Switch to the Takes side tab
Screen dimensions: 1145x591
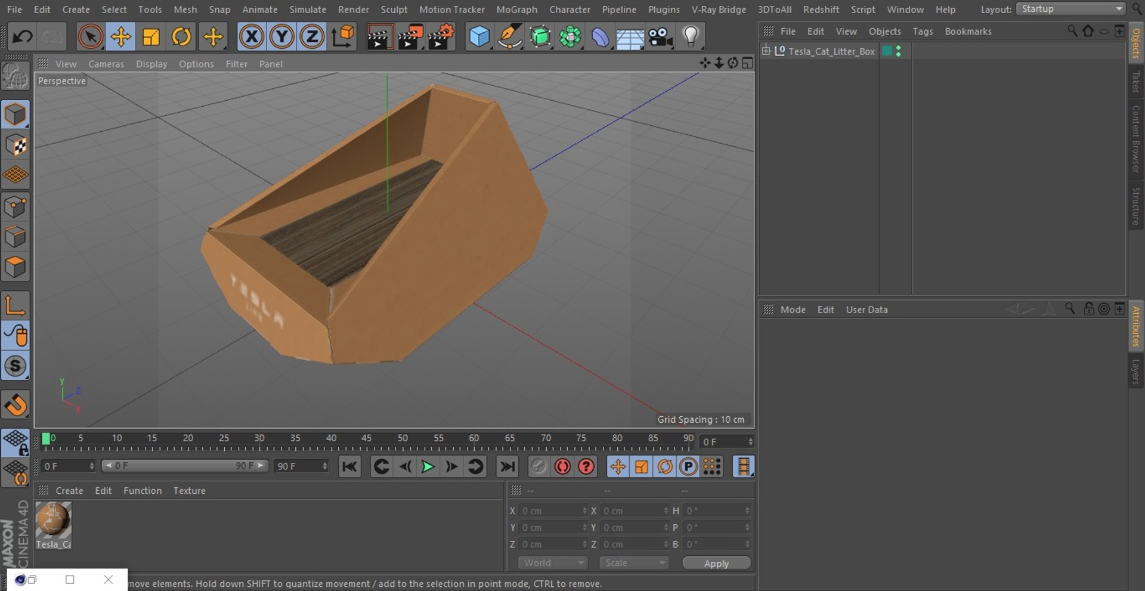(1135, 82)
